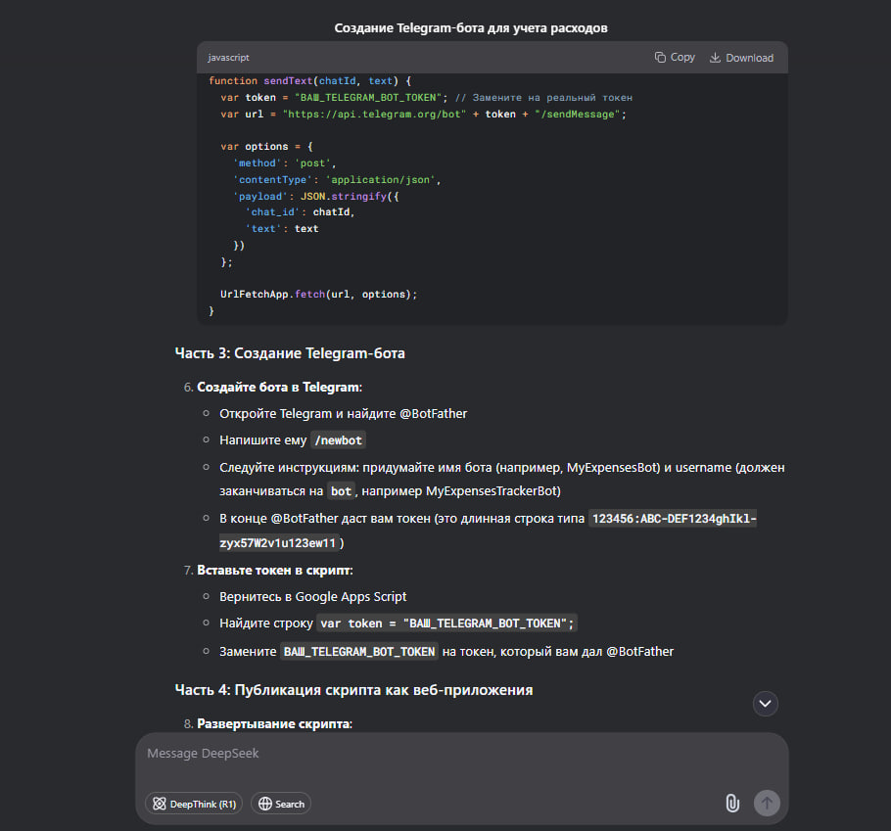Click the step Создайте бота в Telegram
Screen dimensions: 891x831
point(279,388)
